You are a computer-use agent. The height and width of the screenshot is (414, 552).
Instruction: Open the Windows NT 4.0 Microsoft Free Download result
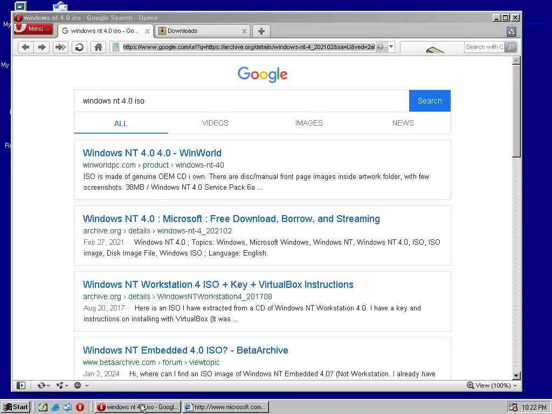pos(231,219)
